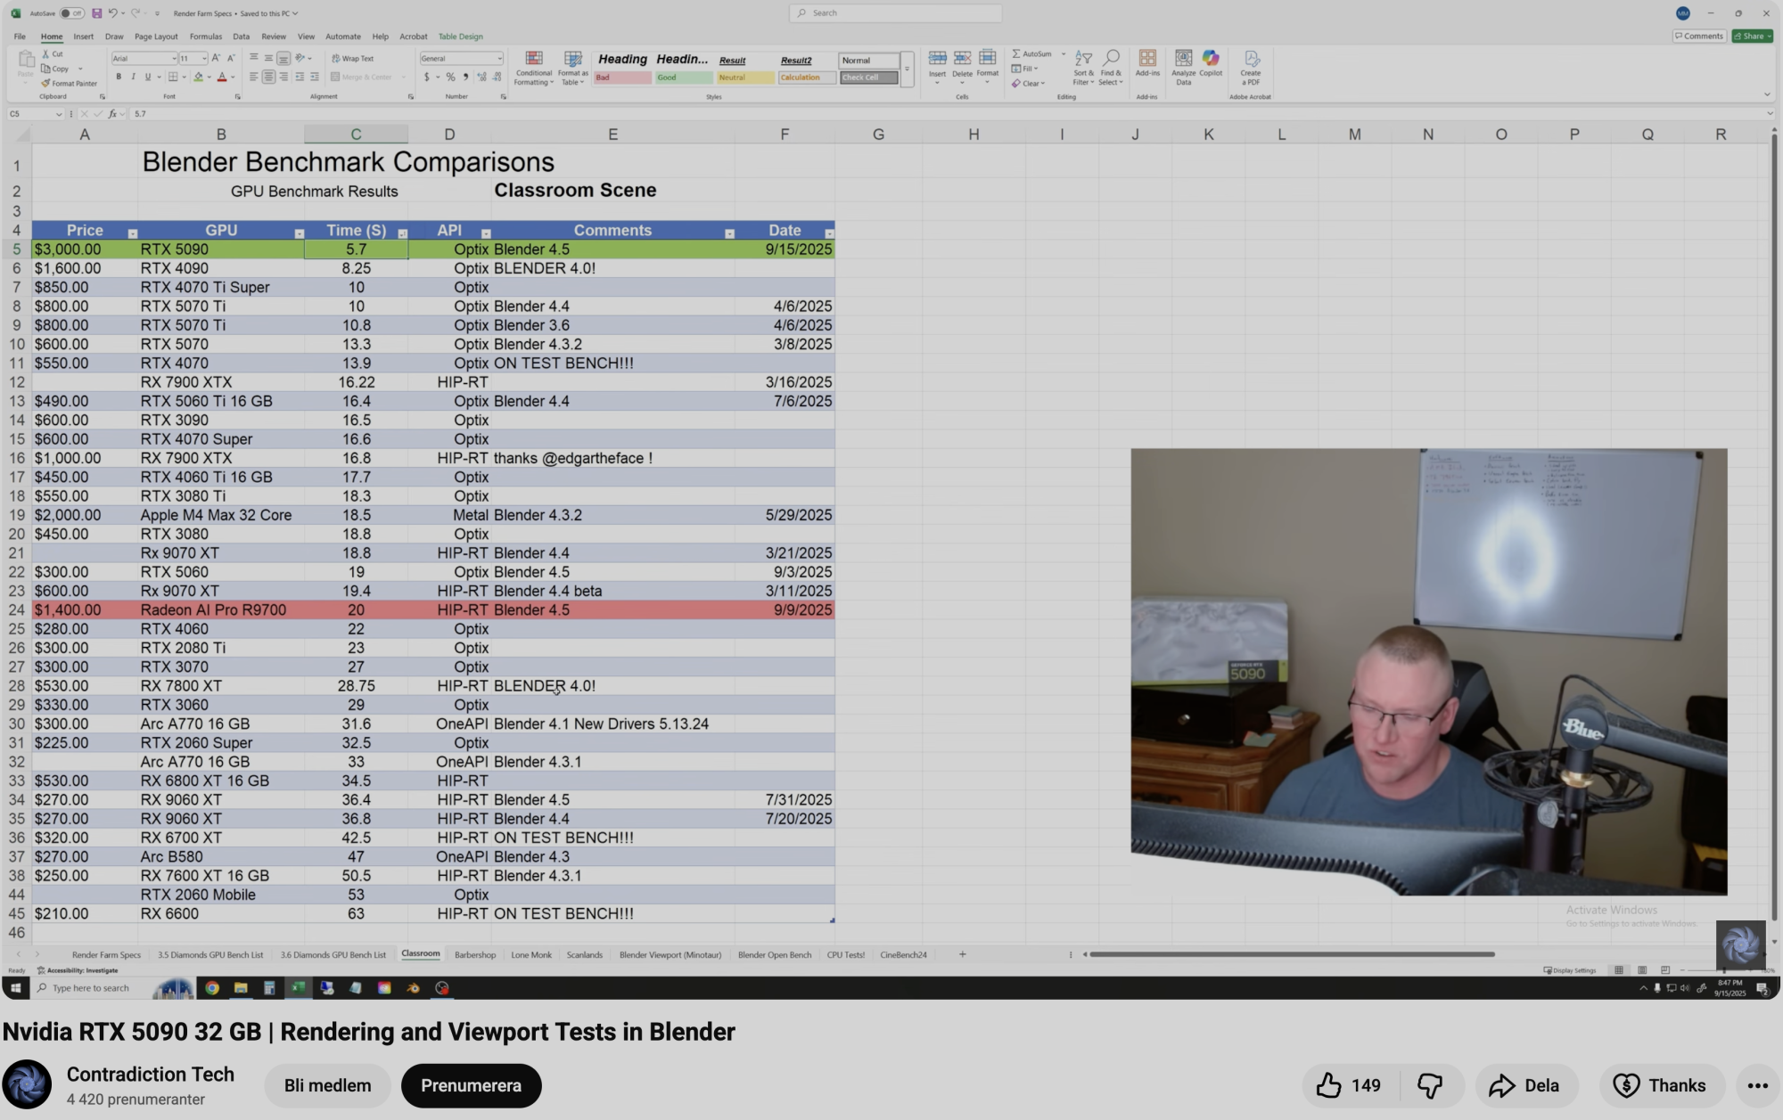
Task: Toggle bold formatting
Action: pyautogui.click(x=119, y=77)
